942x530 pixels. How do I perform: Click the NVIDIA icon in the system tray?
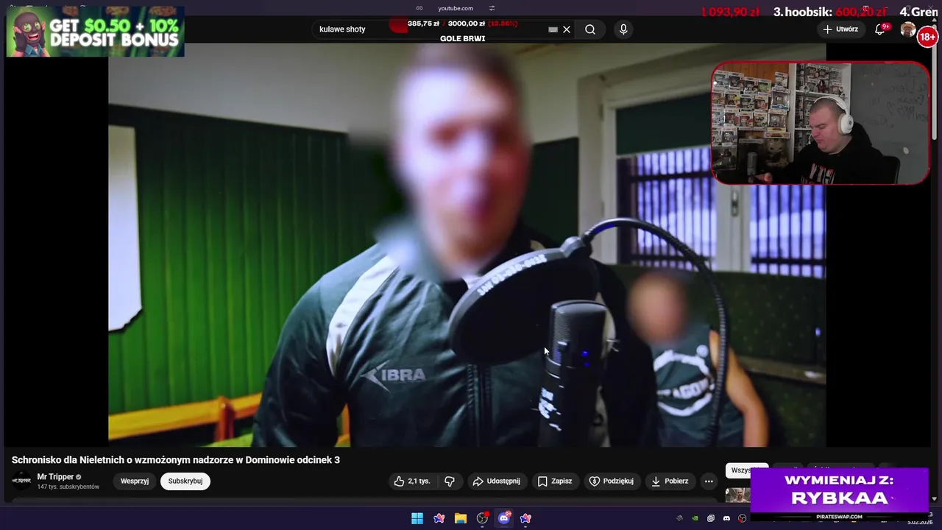(695, 518)
